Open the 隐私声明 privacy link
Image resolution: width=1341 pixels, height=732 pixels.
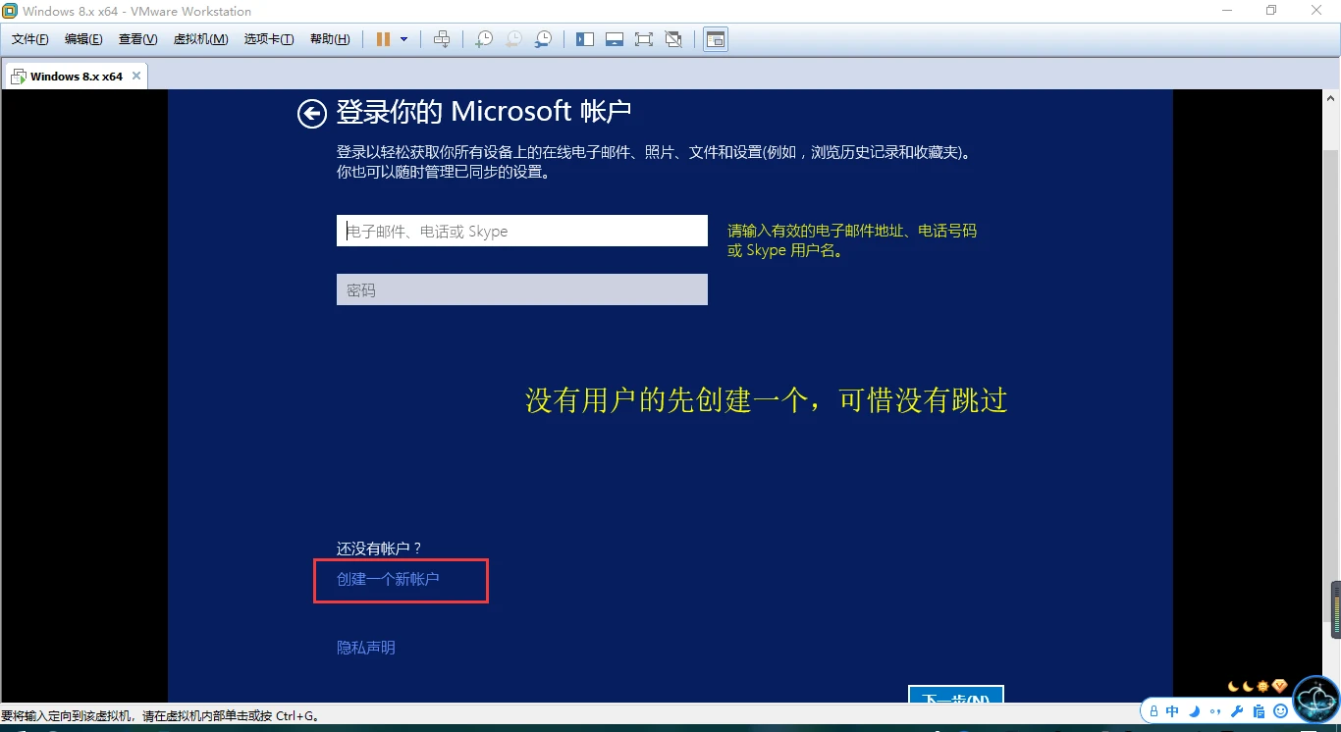(365, 648)
